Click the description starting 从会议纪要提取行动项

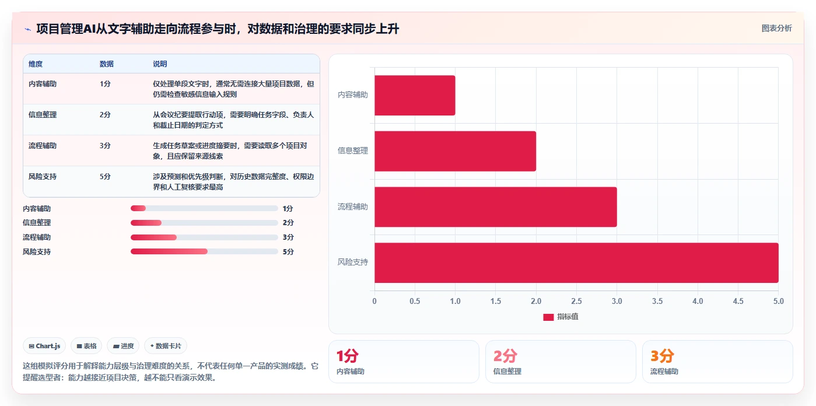pyautogui.click(x=233, y=120)
